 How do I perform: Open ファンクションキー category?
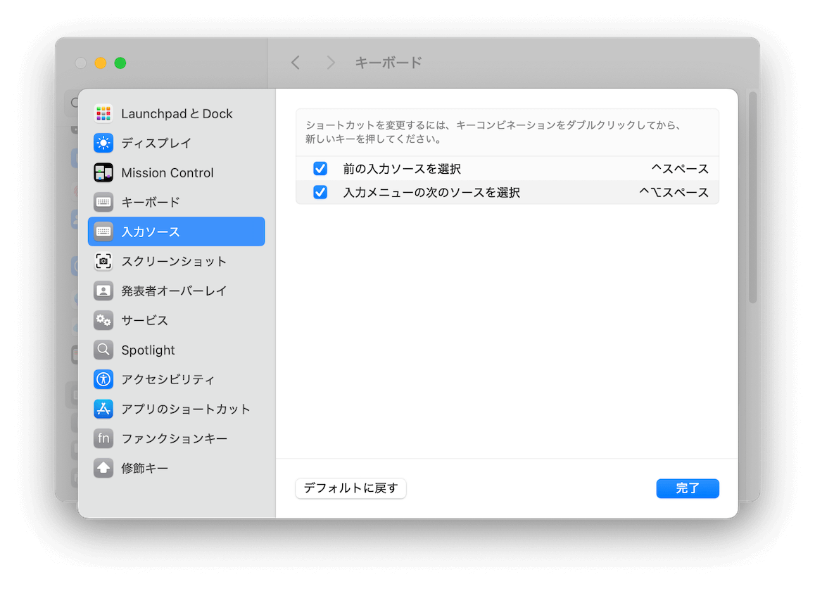176,438
